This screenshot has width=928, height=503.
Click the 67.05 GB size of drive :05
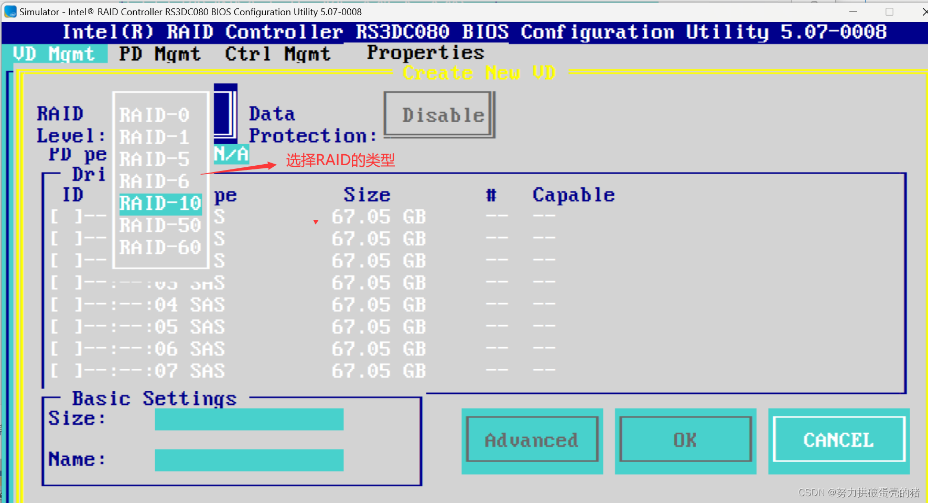coord(379,327)
